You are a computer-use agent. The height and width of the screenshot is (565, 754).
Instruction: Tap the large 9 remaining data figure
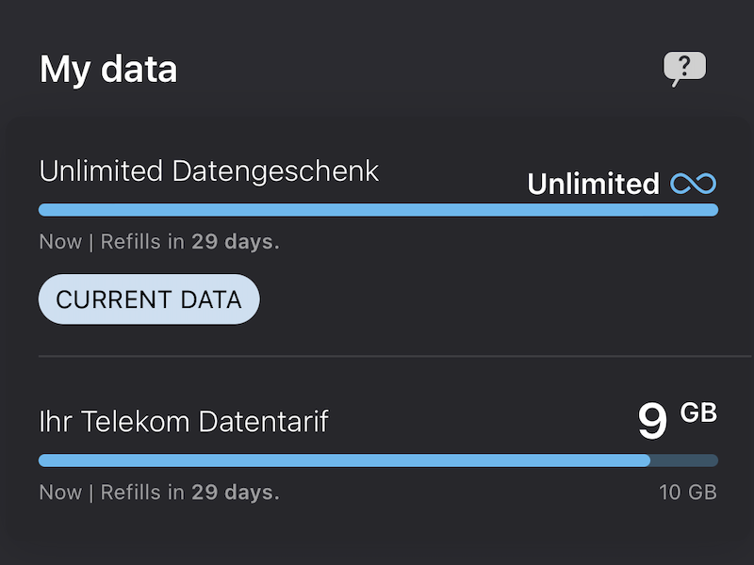tap(652, 422)
